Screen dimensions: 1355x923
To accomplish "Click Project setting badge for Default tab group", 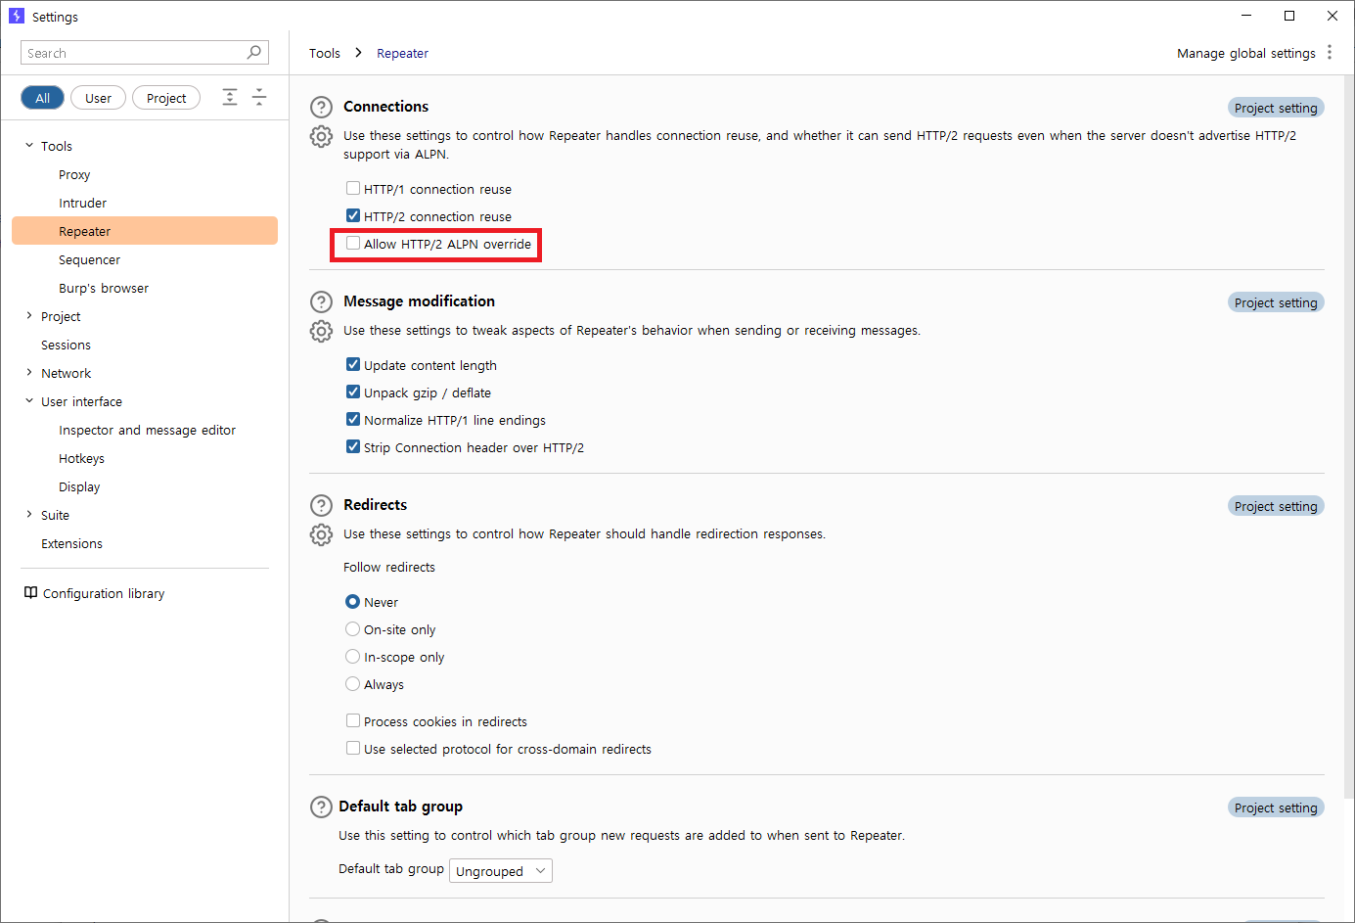I will [1276, 808].
